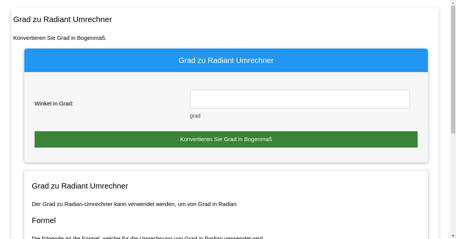Click the description text about the Umrechner
Viewport: 456px width, 239px height.
[x=135, y=204]
